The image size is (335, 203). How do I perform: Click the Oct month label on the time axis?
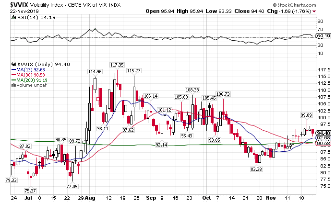point(206,198)
